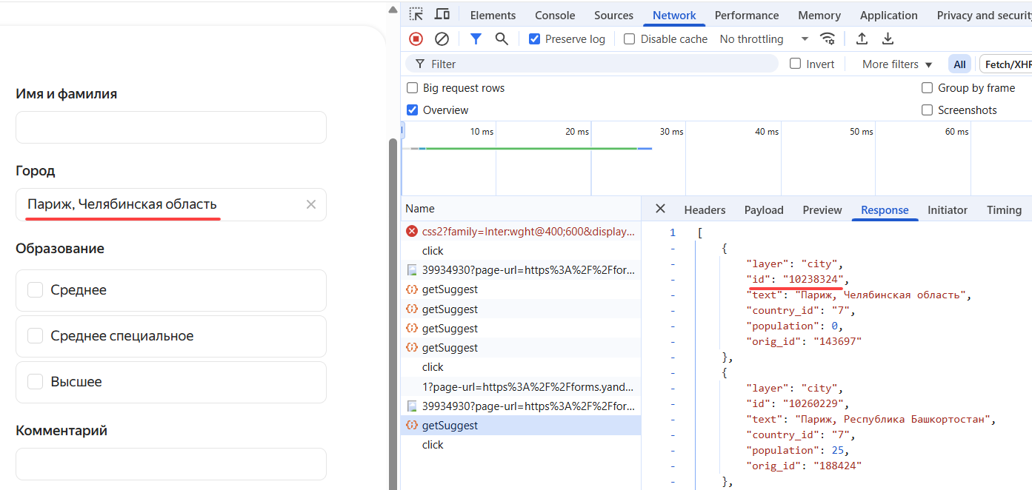
Task: Clear the Город field with X
Action: point(311,204)
